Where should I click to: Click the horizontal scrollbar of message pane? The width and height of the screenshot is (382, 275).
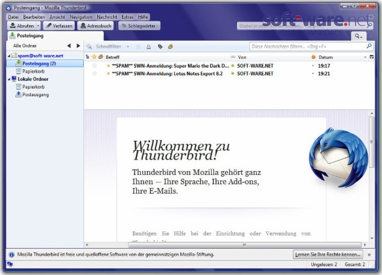245,245
